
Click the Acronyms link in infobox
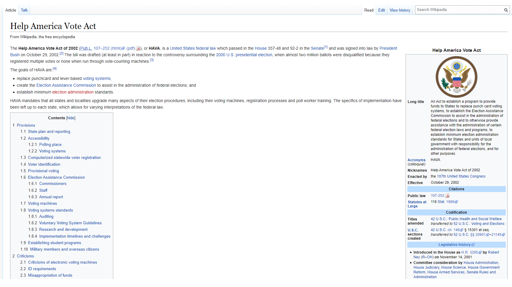pyautogui.click(x=417, y=160)
